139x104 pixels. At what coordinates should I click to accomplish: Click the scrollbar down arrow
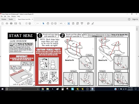(x=137, y=86)
